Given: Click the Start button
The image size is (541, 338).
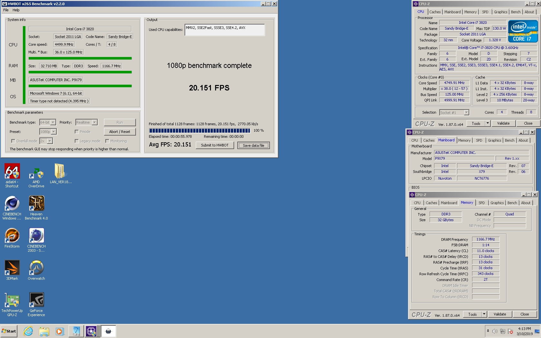Looking at the screenshot, I should pos(9,331).
